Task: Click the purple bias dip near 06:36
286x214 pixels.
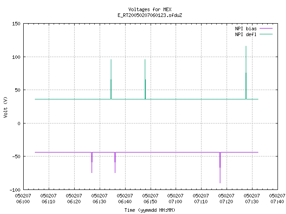Action: 115,162
